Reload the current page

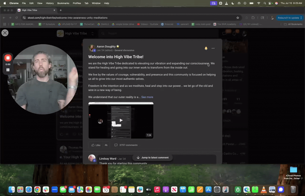pyautogui.click(x=17, y=18)
